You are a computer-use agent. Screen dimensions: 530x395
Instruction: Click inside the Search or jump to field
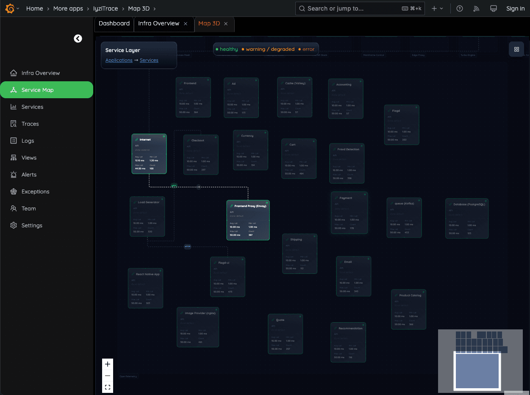coord(360,8)
